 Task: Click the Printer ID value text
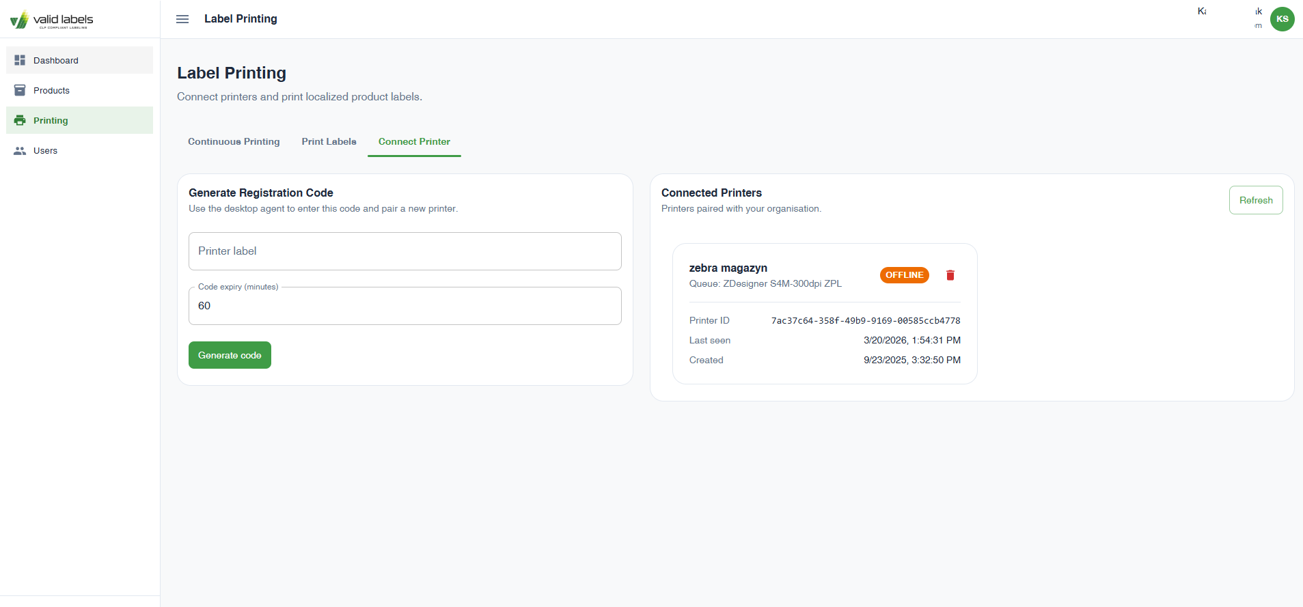(865, 320)
